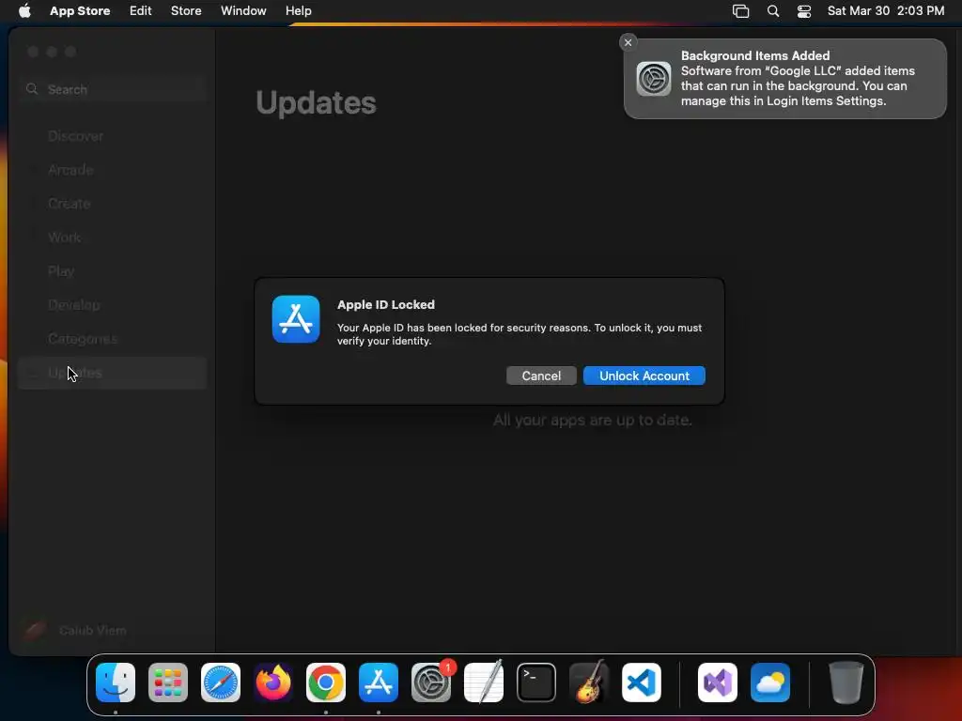
Task: Dismiss the Background Items Added notification
Action: click(628, 42)
